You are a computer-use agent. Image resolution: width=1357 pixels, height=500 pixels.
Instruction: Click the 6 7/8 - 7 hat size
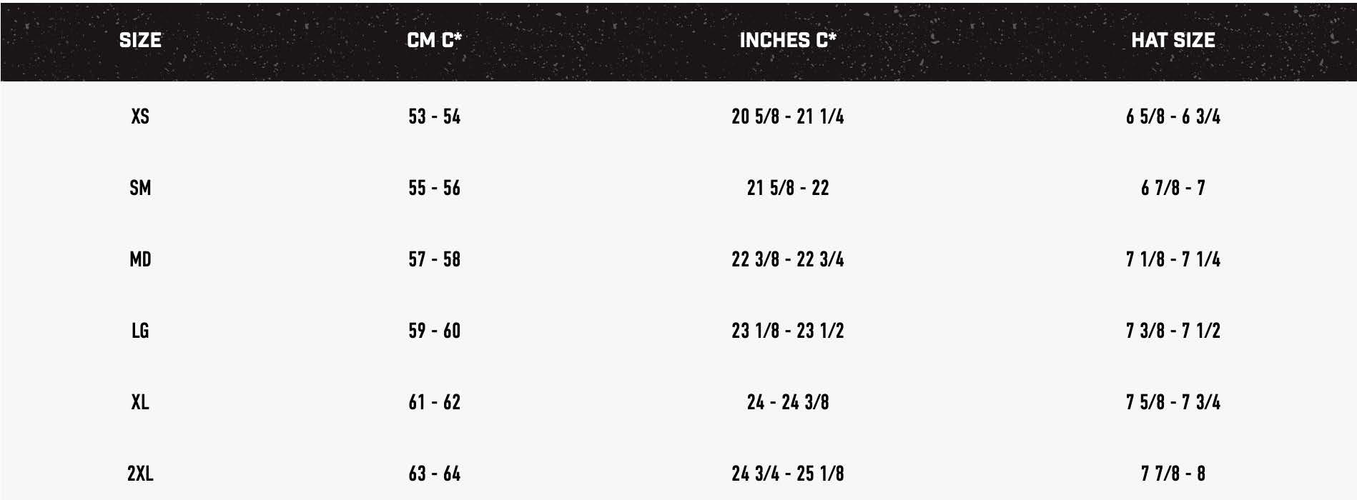tap(1173, 188)
